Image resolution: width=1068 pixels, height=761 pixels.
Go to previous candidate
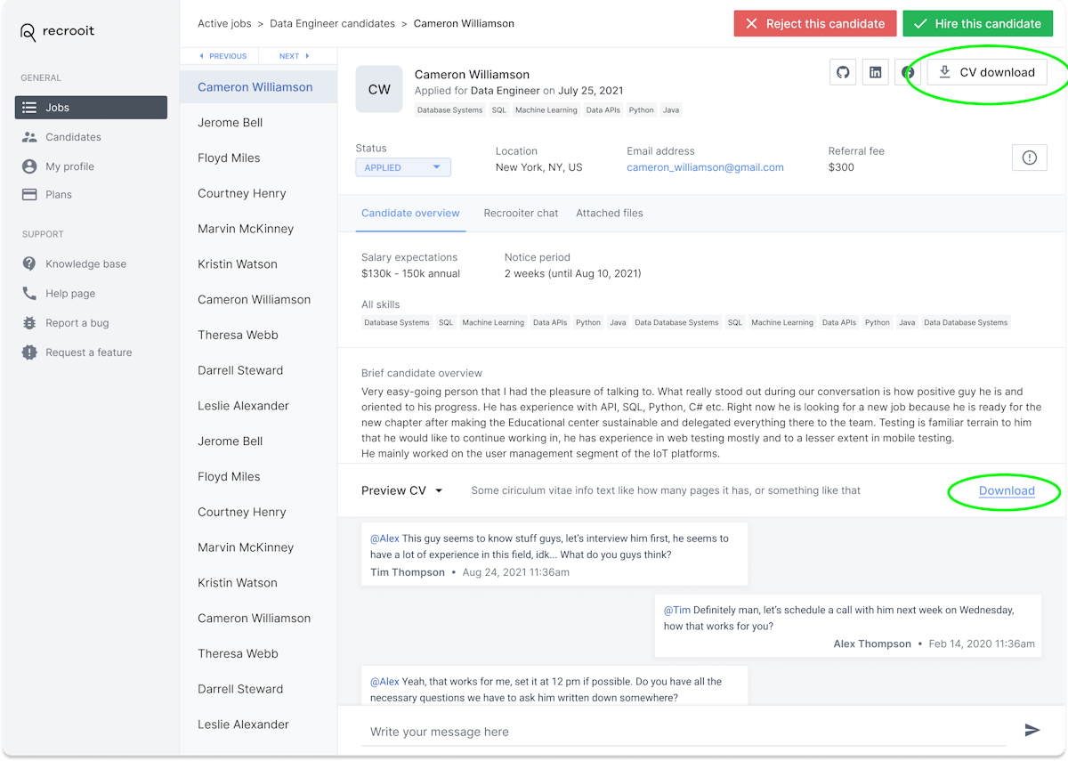223,56
